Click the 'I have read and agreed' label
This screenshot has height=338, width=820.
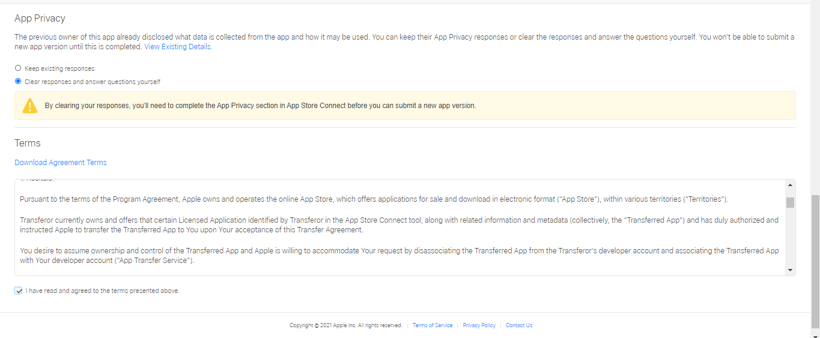tap(103, 291)
